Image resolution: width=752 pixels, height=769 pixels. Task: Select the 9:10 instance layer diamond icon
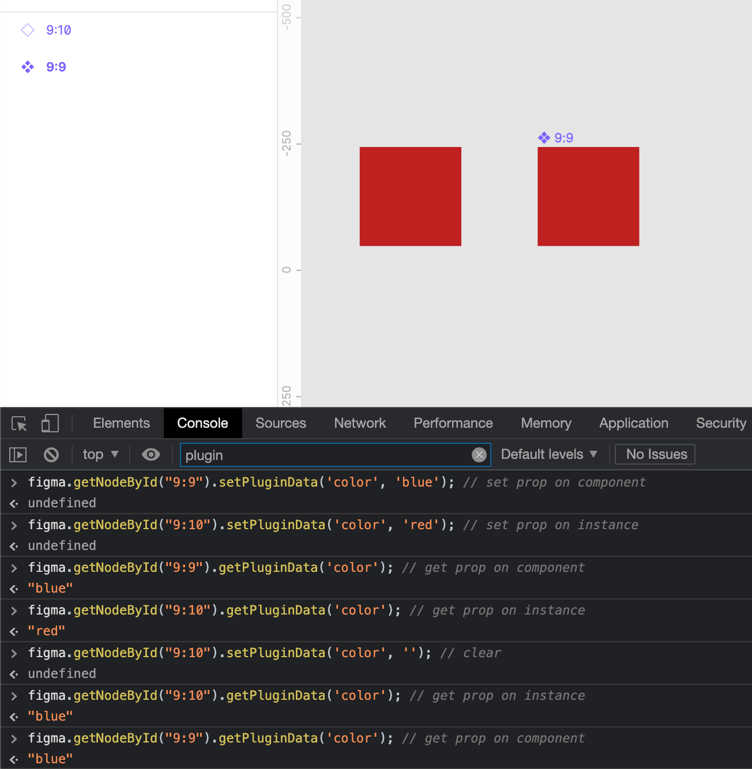tap(28, 30)
